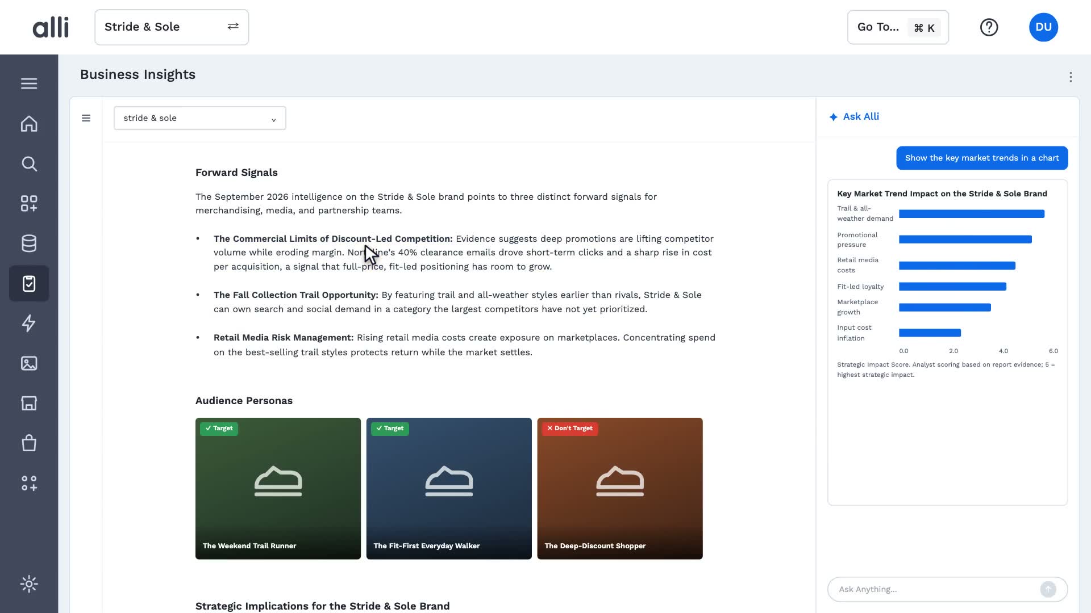Expand the stride & sole report dropdown
Image resolution: width=1091 pixels, height=613 pixels.
coord(200,118)
